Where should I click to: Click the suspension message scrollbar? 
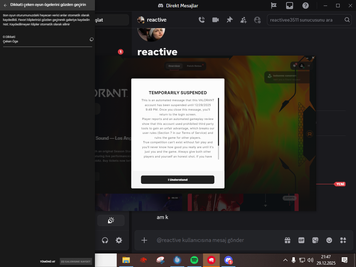(218, 129)
